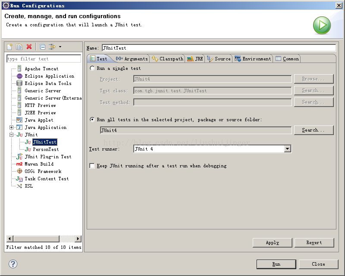The image size is (345, 276).
Task: Click the New launch configuration icon
Action: click(x=9, y=47)
